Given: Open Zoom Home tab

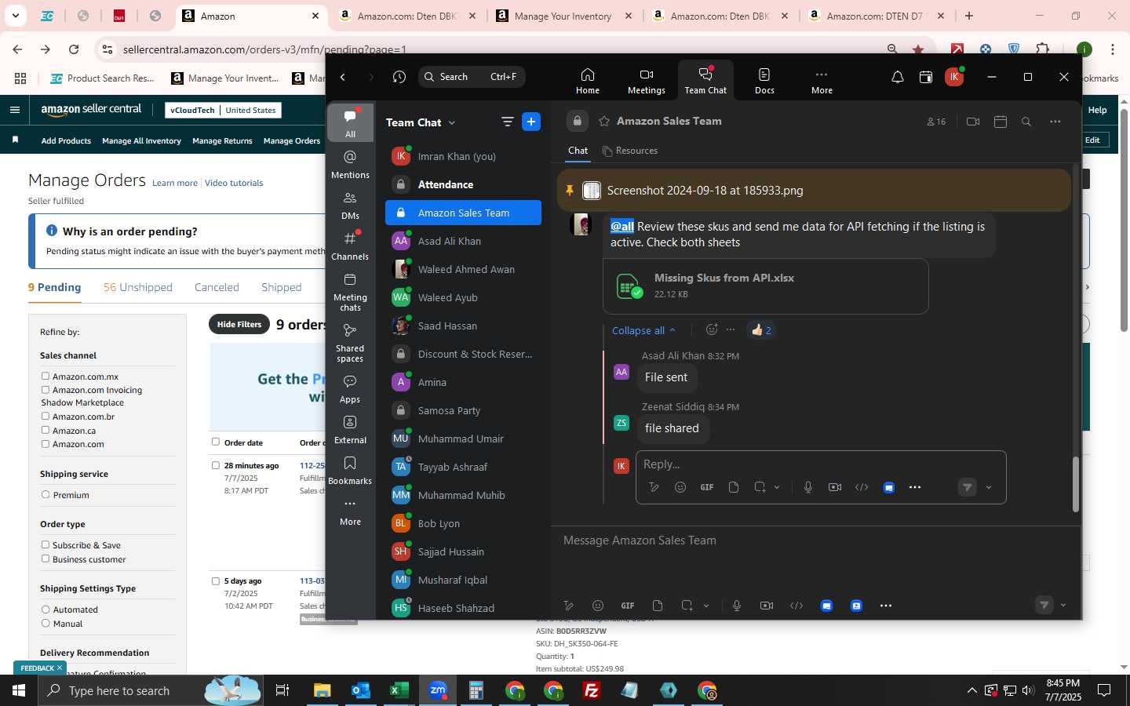Looking at the screenshot, I should point(587,81).
